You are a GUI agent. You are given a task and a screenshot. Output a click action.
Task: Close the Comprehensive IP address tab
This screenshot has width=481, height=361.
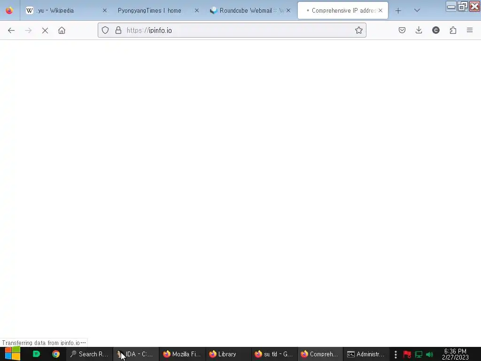380,10
